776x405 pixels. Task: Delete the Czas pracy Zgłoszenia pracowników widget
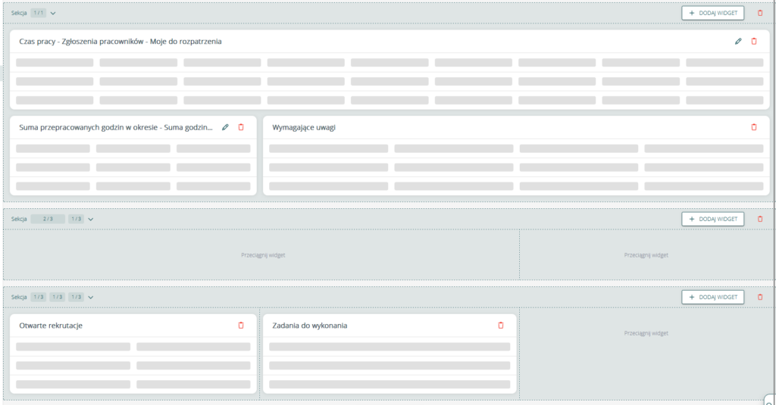pyautogui.click(x=753, y=42)
